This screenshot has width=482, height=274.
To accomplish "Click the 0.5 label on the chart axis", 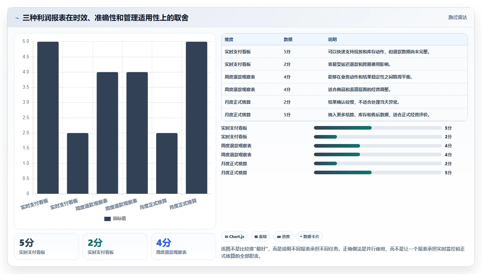I will point(26,179).
